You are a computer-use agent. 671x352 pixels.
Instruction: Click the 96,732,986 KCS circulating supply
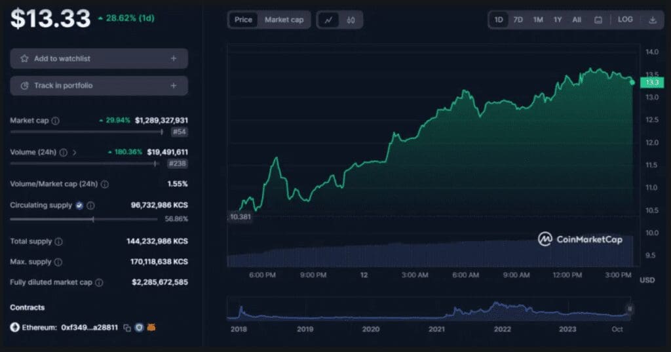pyautogui.click(x=159, y=205)
